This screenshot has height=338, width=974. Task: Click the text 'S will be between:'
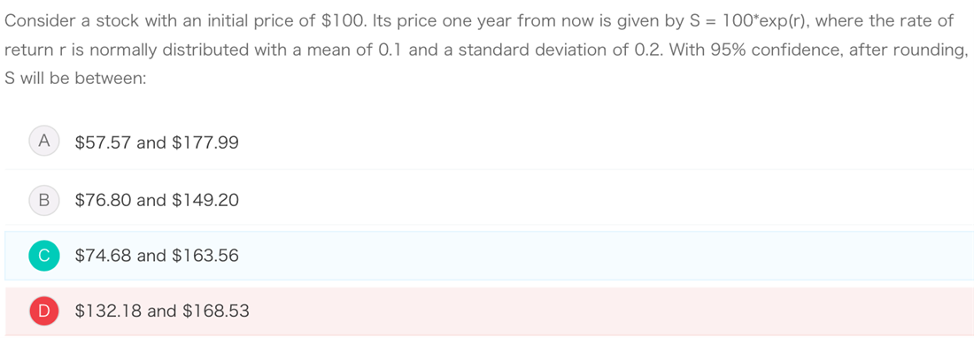pos(75,80)
